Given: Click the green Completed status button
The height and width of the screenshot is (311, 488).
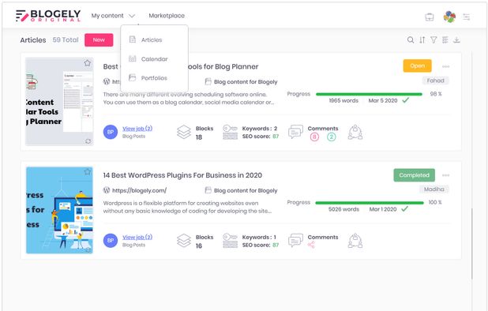Looking at the screenshot, I should (x=415, y=175).
